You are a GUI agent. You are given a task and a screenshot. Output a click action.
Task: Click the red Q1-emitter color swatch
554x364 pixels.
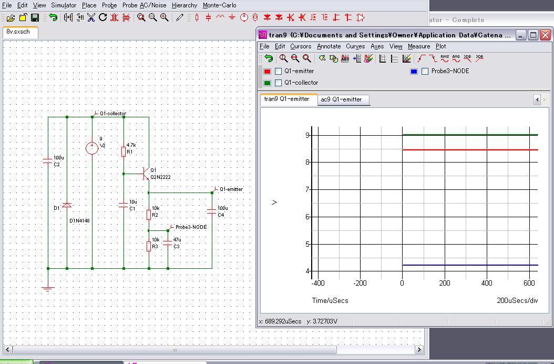[267, 72]
